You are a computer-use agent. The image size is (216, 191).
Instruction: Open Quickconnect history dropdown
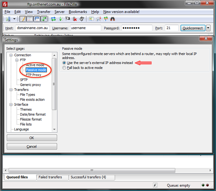tap(208, 28)
